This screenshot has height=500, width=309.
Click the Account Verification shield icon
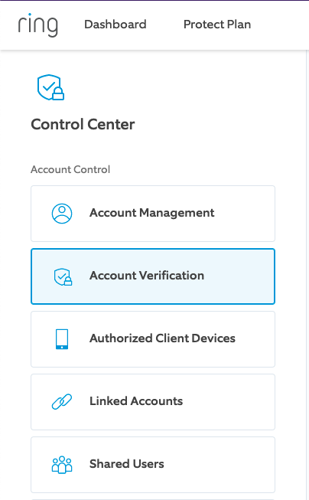pos(63,276)
